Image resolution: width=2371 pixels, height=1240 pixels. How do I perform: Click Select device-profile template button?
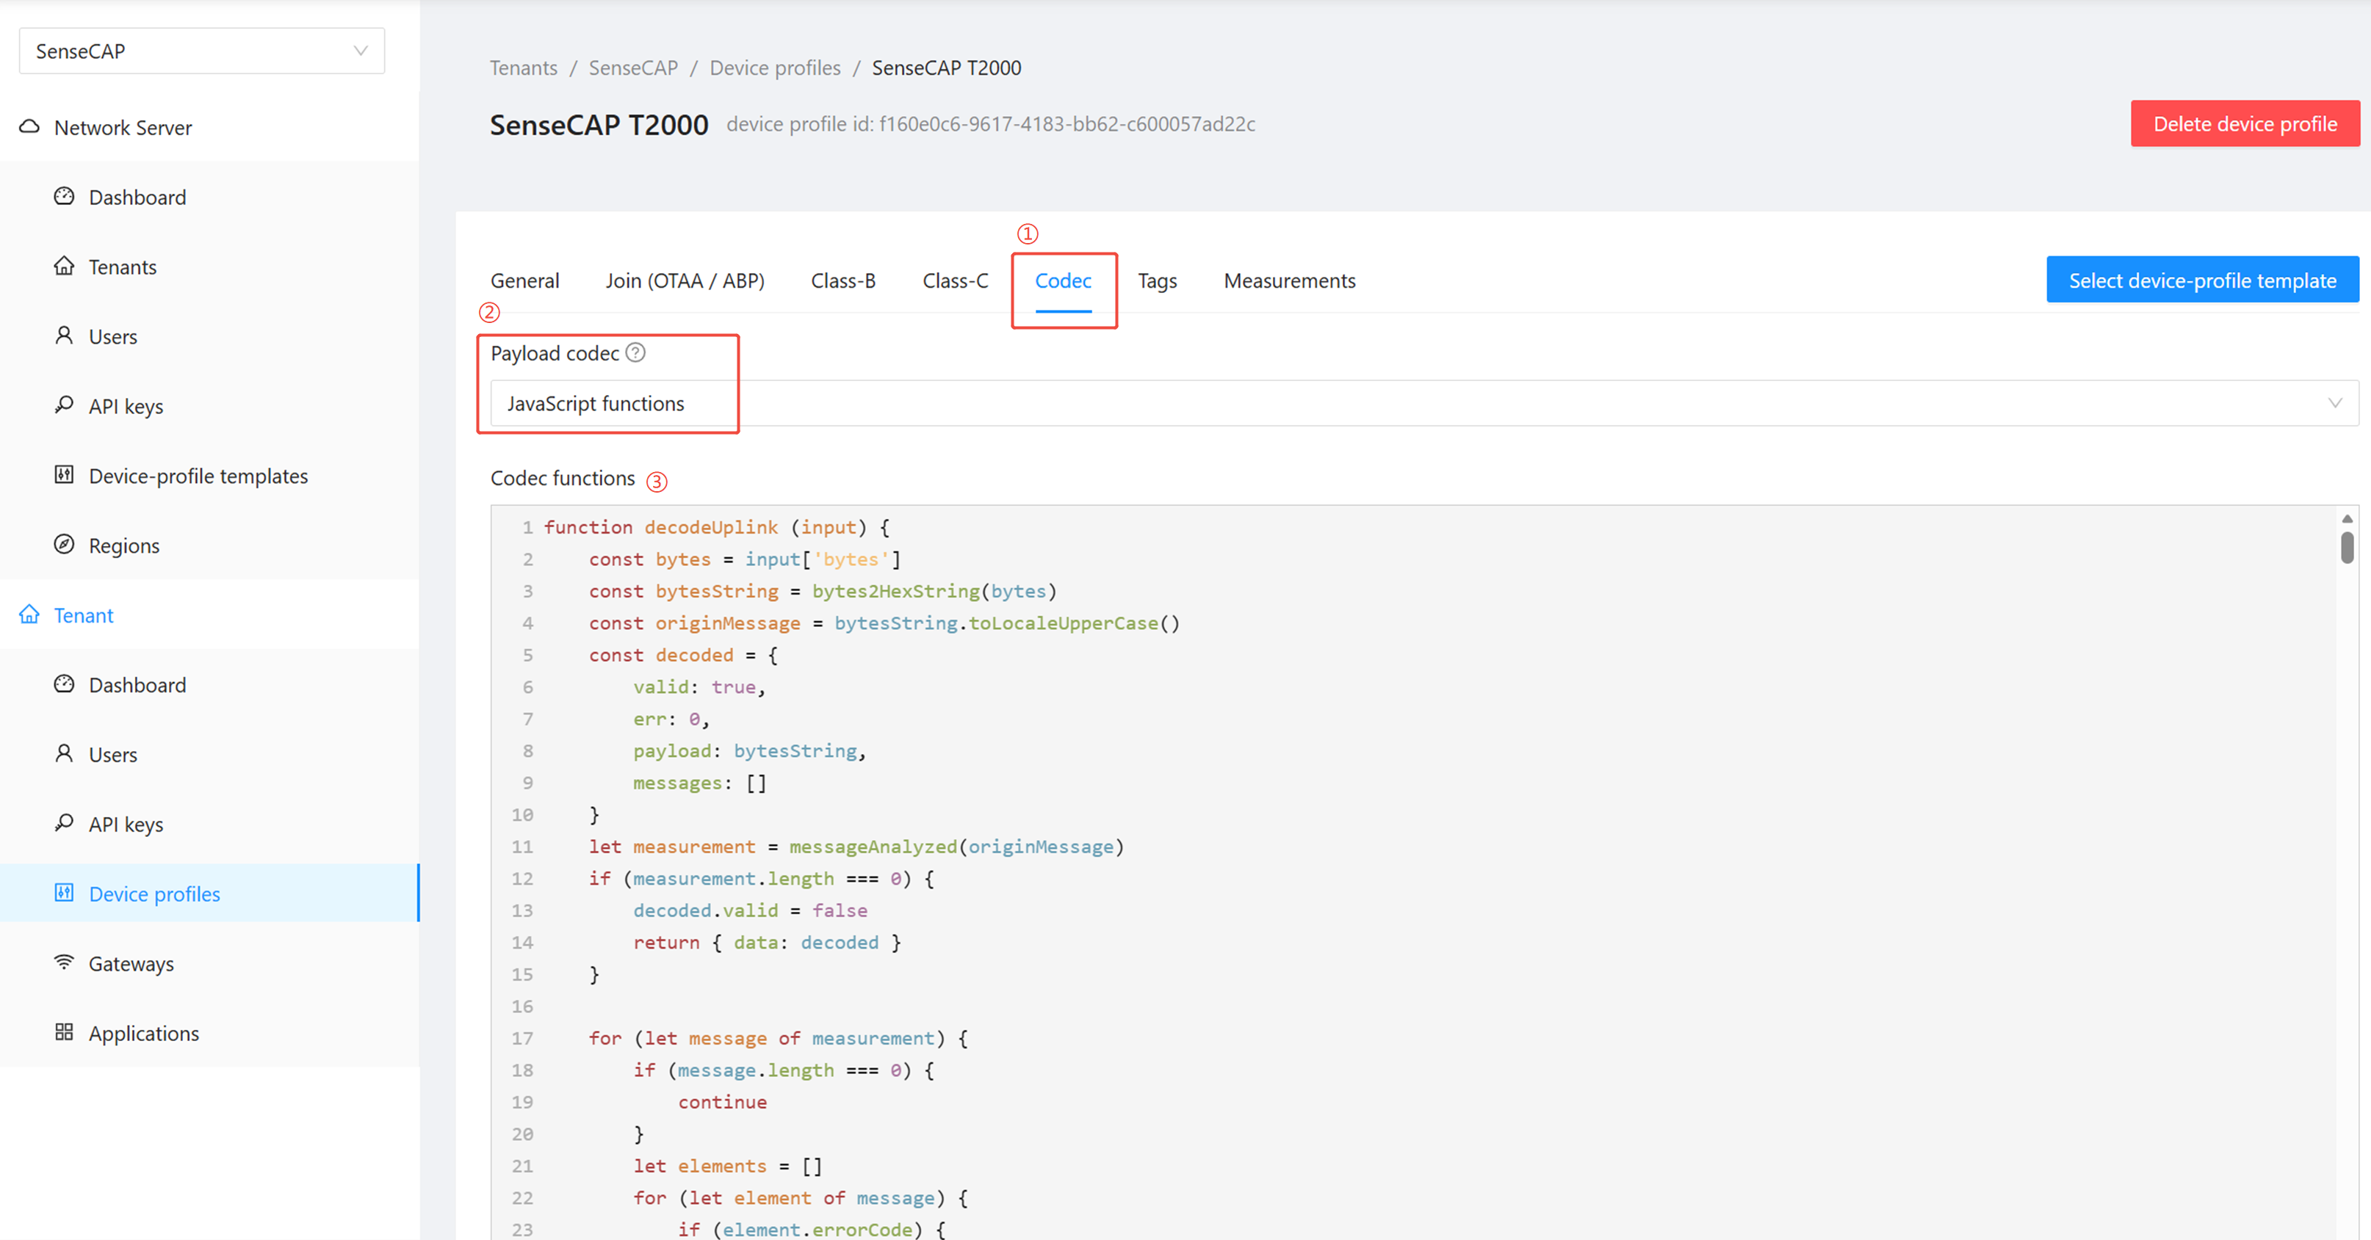2201,280
